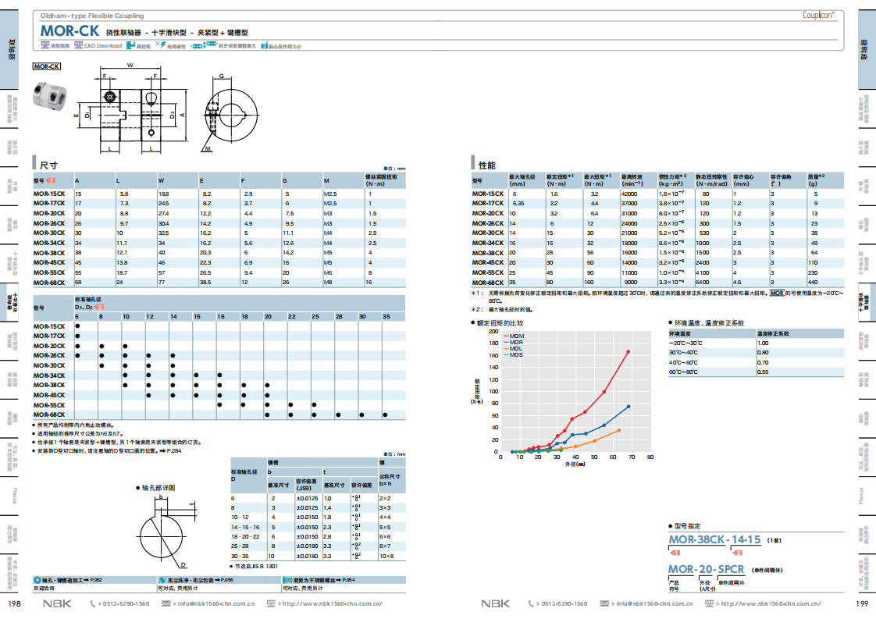Click the MOR-20-SPCR spacer designation
The image size is (876, 619).
706,569
